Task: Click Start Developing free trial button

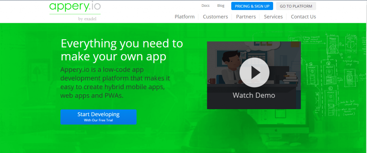Action: click(x=98, y=117)
